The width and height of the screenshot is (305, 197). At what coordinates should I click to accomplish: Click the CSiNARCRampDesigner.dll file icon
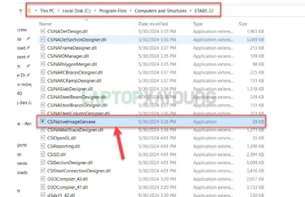click(x=43, y=81)
